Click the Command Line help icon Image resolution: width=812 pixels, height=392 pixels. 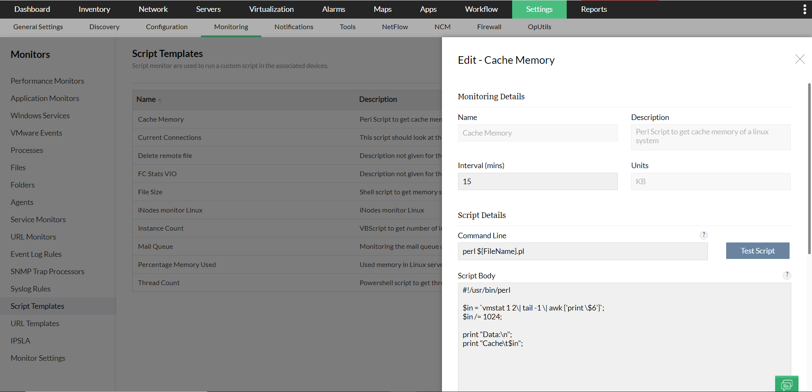[704, 235]
